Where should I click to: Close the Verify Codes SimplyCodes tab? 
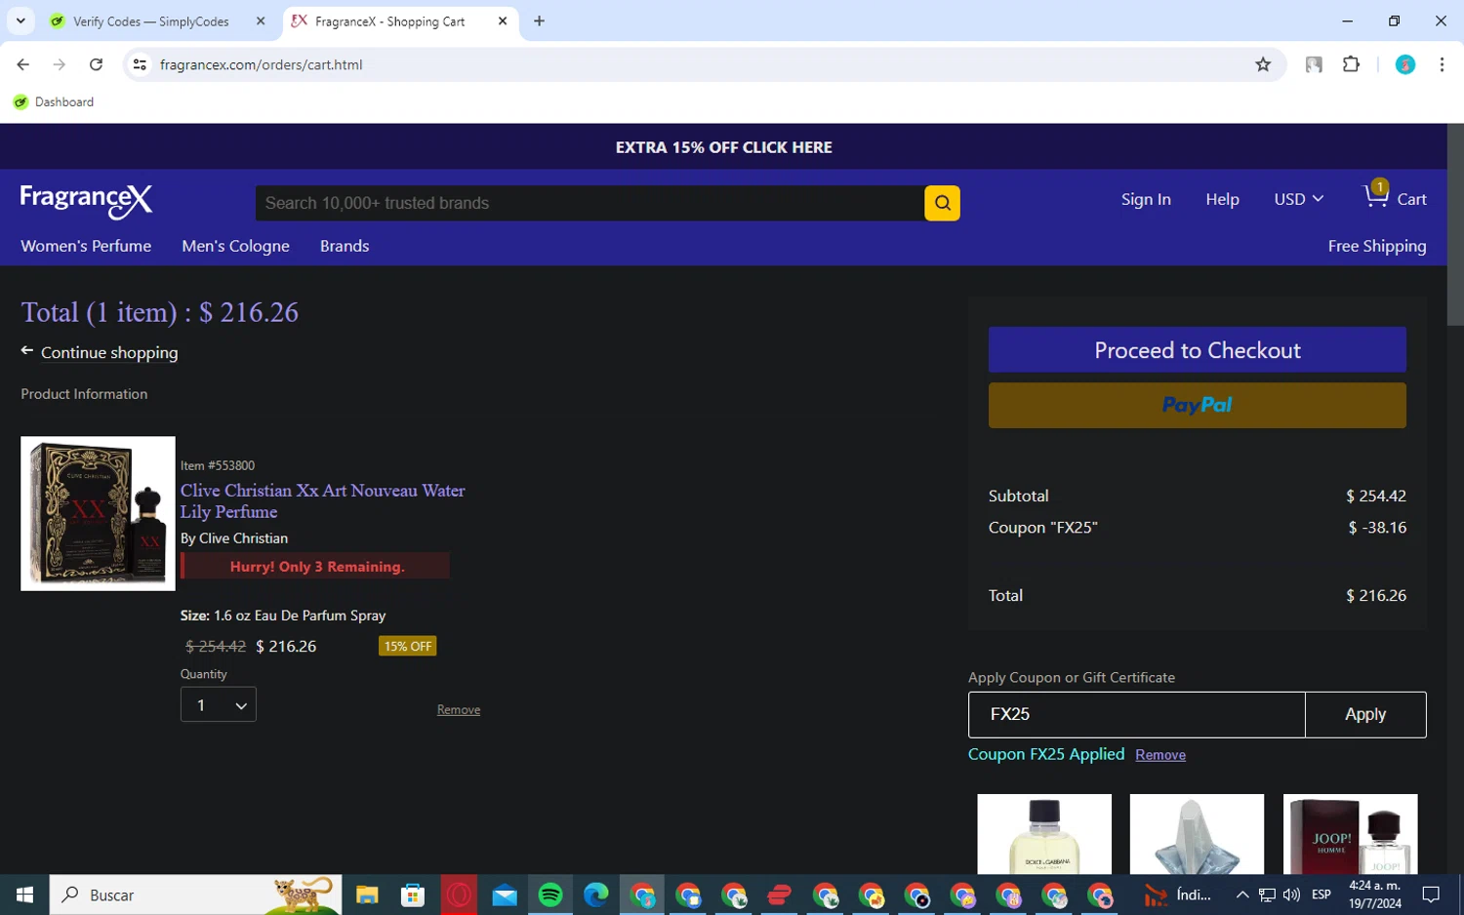(261, 20)
